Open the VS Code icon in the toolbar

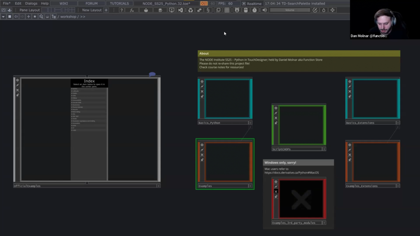pyautogui.click(x=180, y=10)
